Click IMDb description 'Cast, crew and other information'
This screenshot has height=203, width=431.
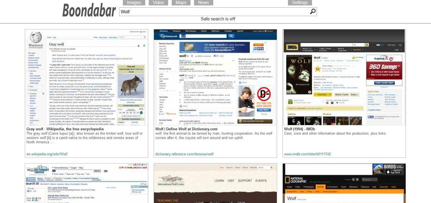(x=335, y=134)
